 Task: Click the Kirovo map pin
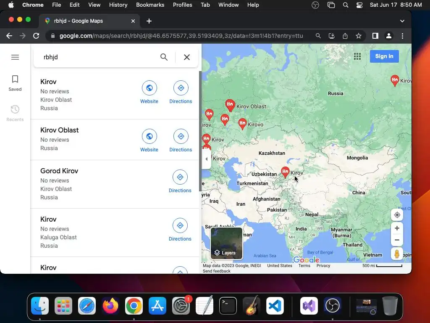click(x=242, y=124)
